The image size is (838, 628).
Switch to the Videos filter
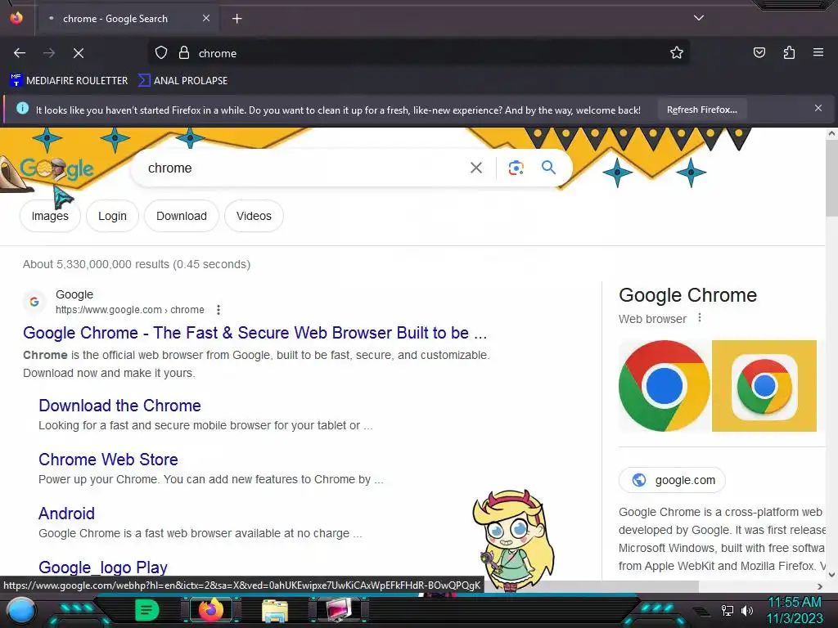[254, 216]
